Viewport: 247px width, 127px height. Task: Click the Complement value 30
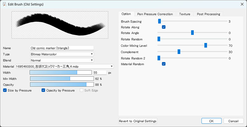coord(230,52)
